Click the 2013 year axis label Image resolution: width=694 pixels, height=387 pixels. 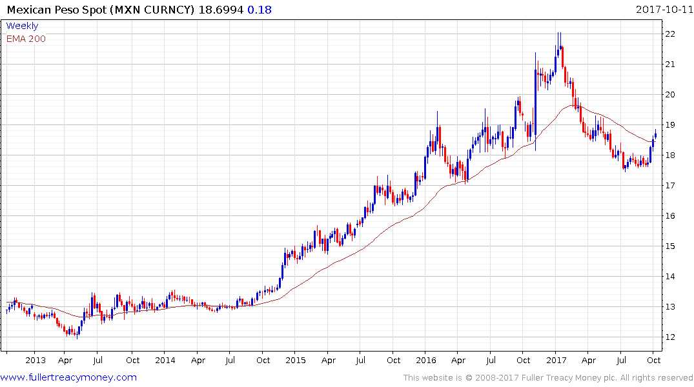point(36,361)
